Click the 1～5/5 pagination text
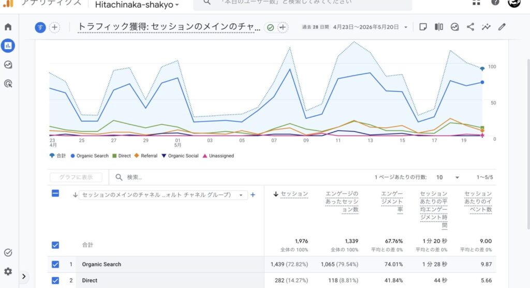The width and height of the screenshot is (530, 288). pos(484,177)
